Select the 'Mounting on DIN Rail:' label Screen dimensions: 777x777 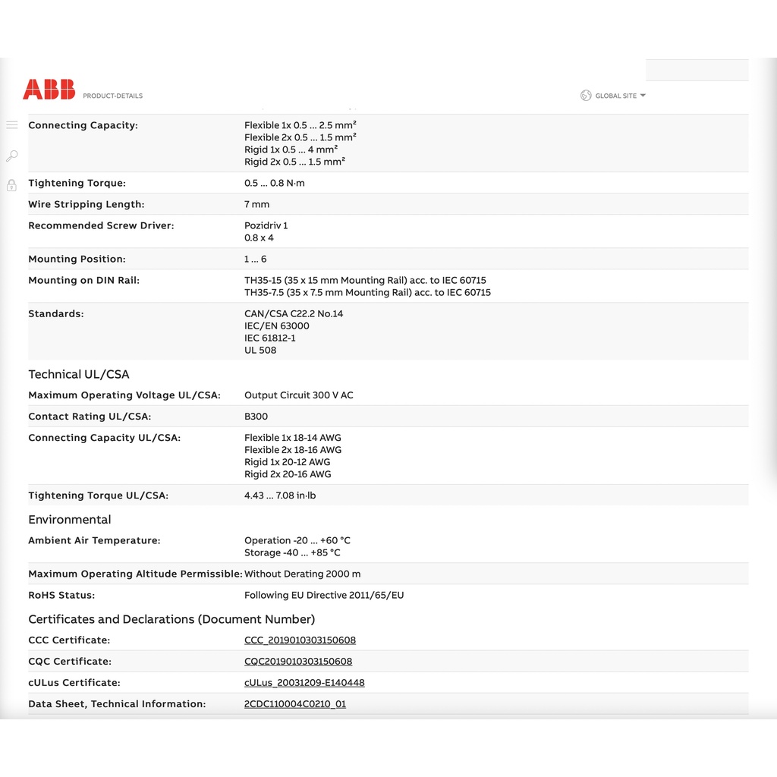pyautogui.click(x=83, y=280)
